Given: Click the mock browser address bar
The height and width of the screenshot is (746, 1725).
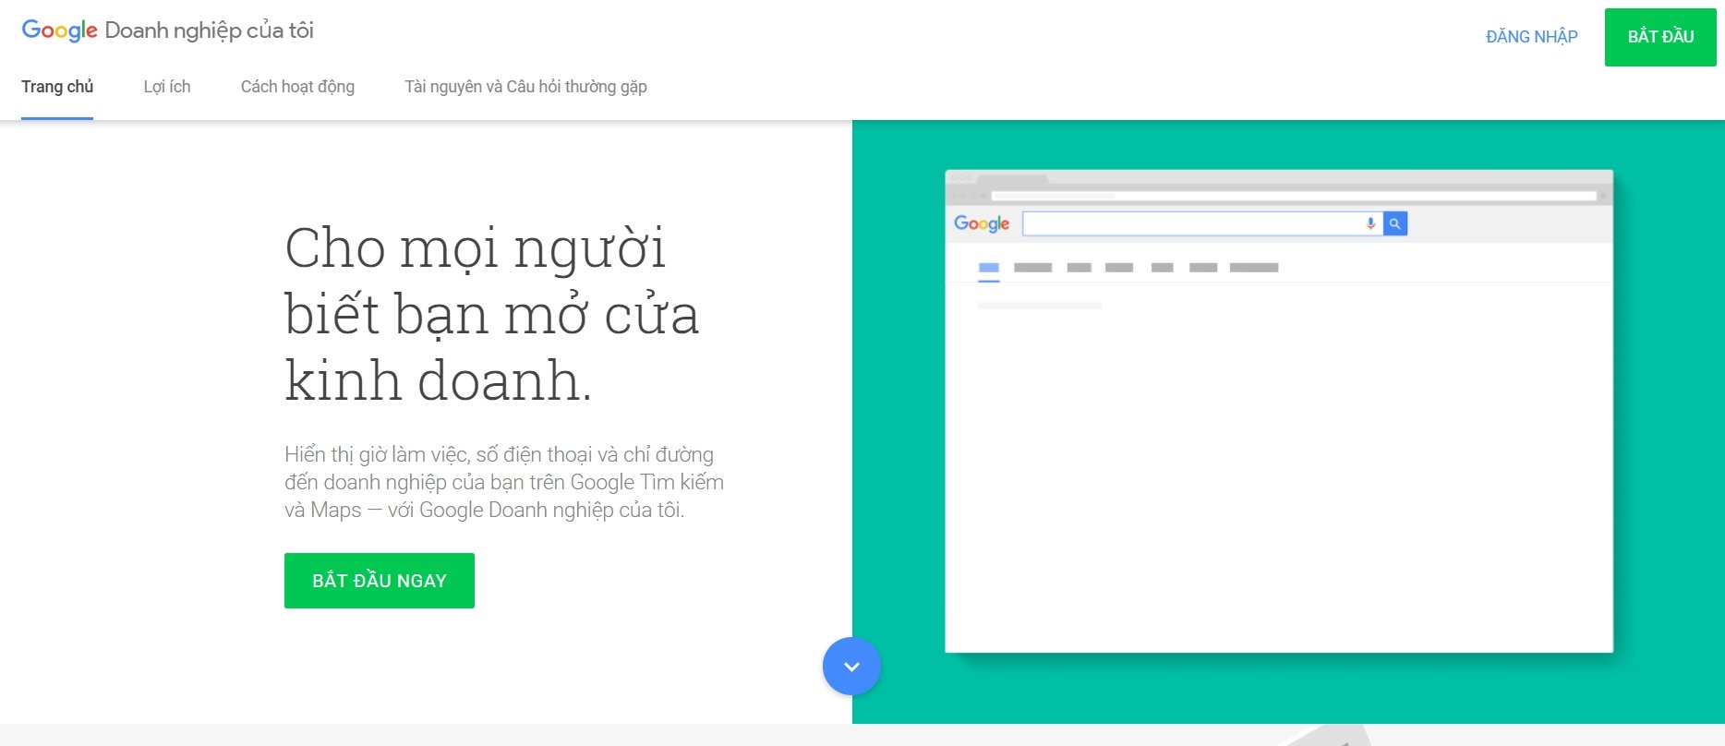Looking at the screenshot, I should click(1293, 196).
